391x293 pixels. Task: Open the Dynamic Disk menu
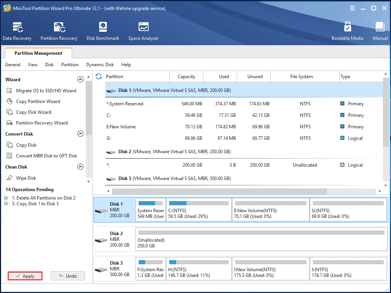[x=100, y=65]
